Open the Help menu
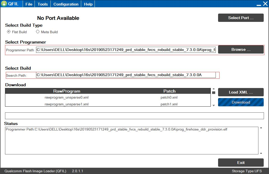This screenshot has width=269, height=174. tap(88, 4)
